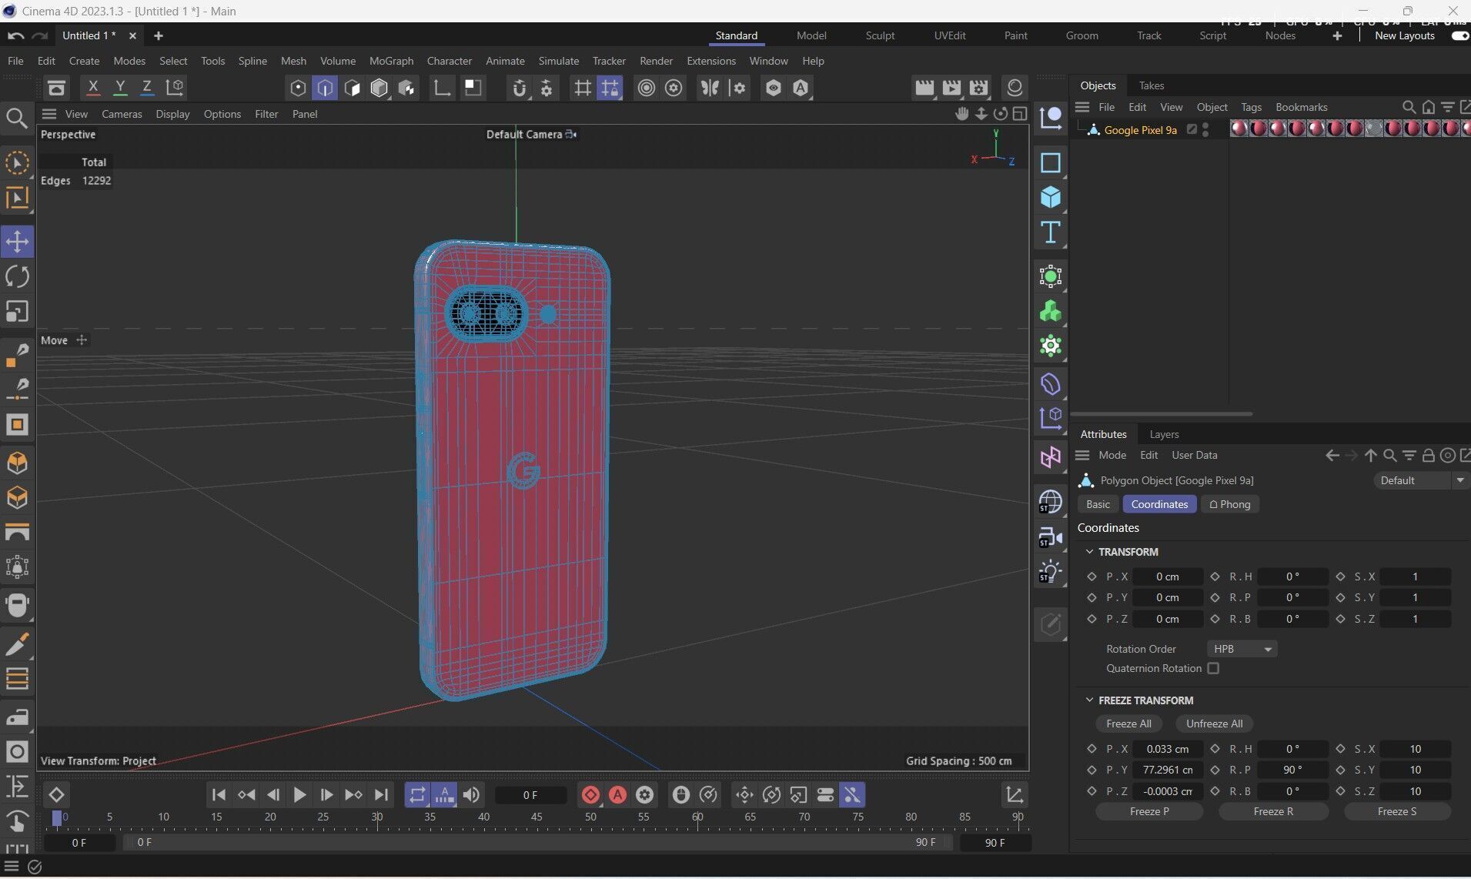
Task: Click the Redo arrow icon
Action: (40, 35)
